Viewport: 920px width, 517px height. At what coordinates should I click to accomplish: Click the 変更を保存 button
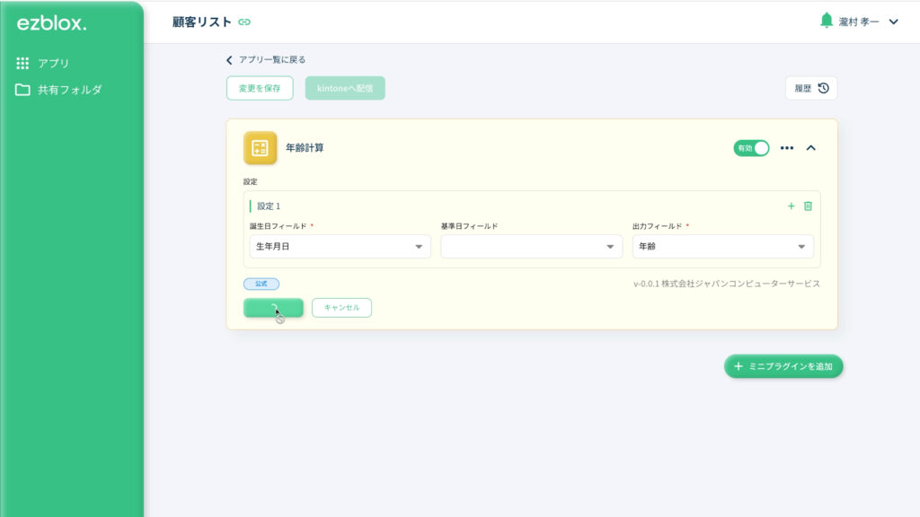[x=259, y=88]
